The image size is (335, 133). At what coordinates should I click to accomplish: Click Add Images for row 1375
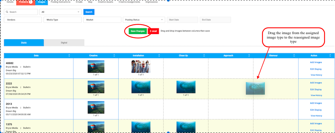point(316,123)
